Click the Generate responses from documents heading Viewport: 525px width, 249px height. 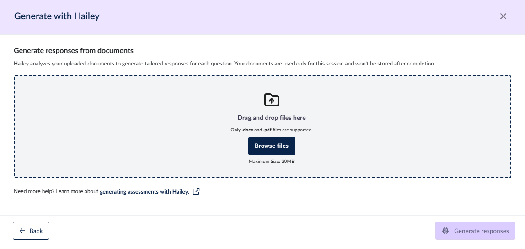click(x=74, y=51)
